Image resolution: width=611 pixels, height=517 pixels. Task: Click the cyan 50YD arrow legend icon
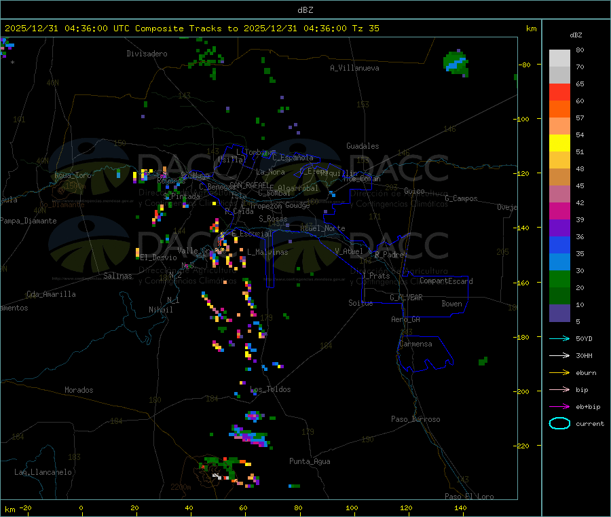coord(559,338)
